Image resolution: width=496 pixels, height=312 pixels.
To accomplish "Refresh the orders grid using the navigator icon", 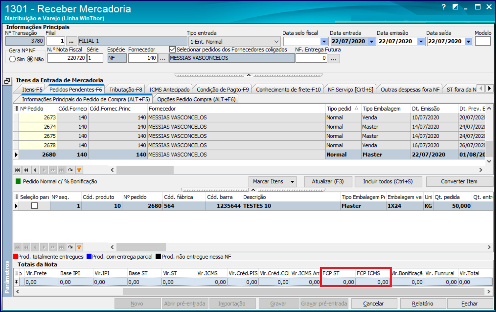I will click(x=70, y=170).
